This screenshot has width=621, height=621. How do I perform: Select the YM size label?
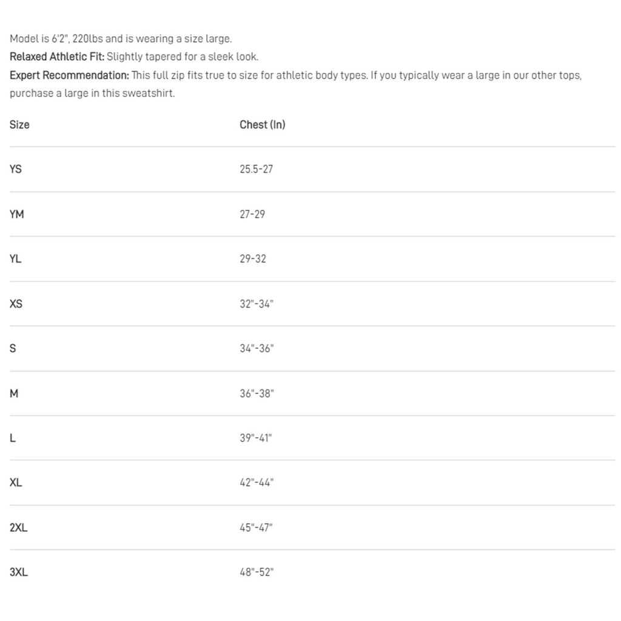(x=17, y=214)
